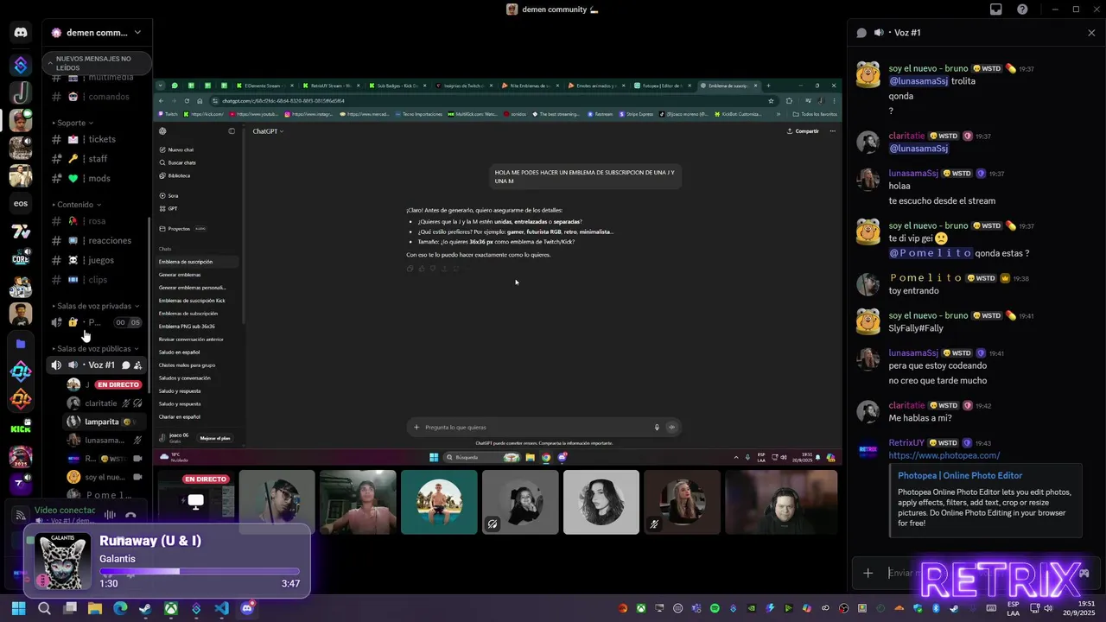Jump to new unread messages banner
Viewport: 1106px width, 622px height.
(x=97, y=63)
